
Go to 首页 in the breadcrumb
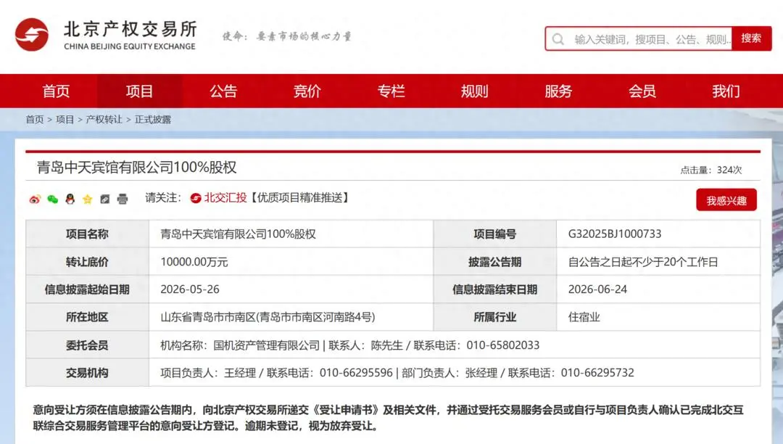click(x=35, y=120)
